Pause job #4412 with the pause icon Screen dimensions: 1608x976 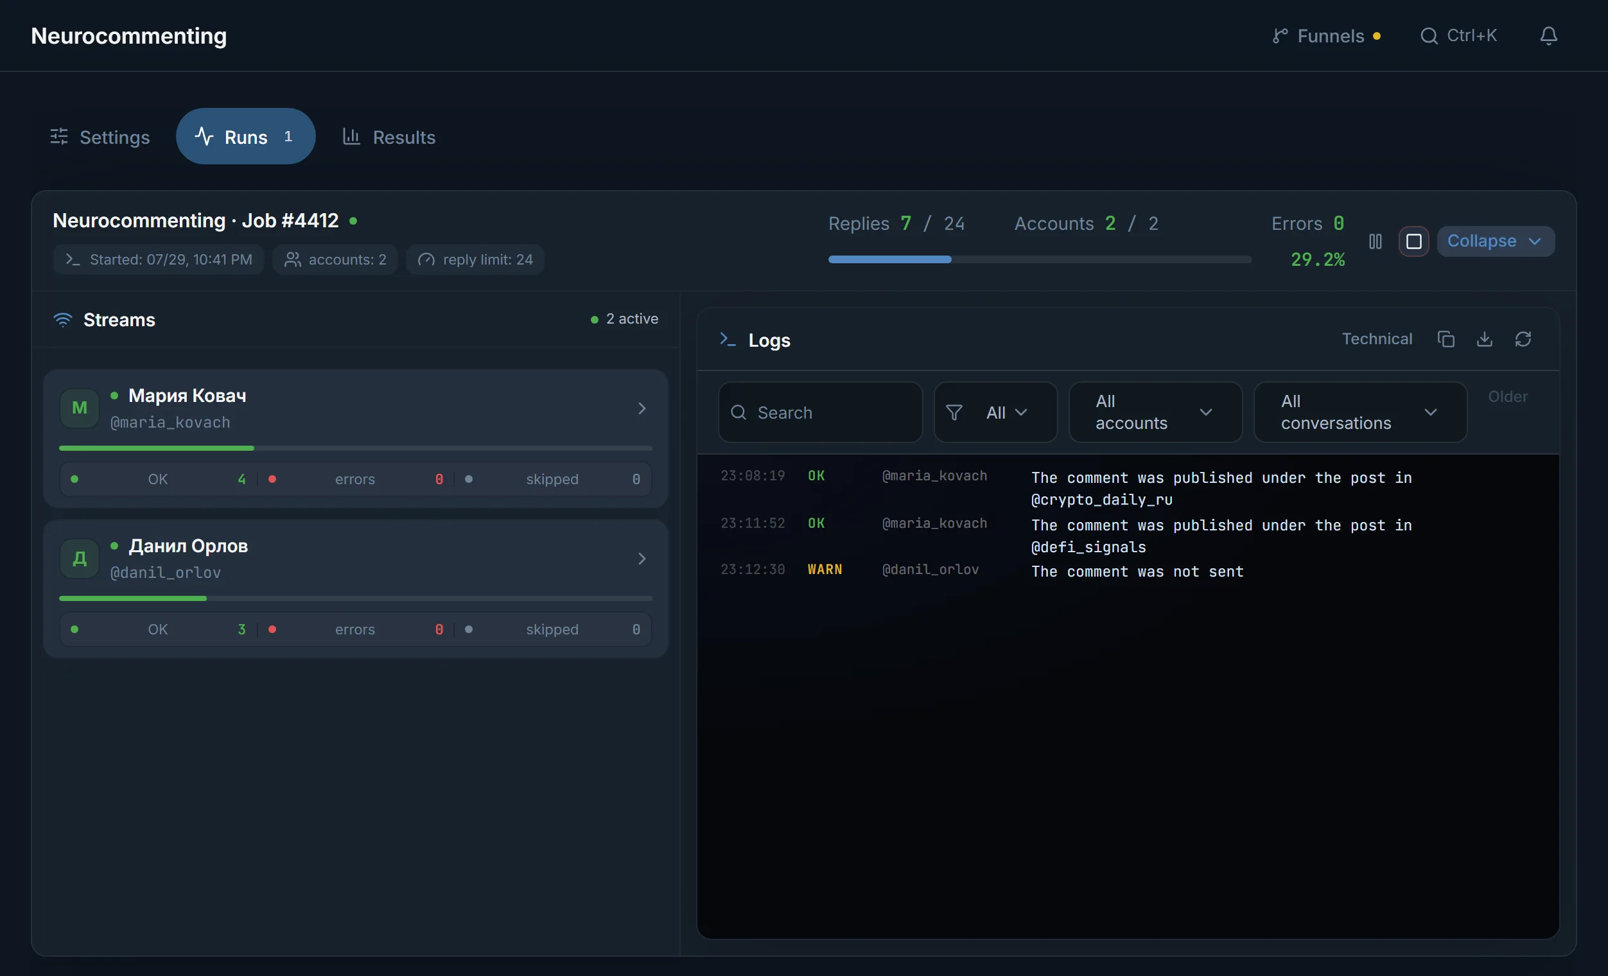pyautogui.click(x=1375, y=241)
